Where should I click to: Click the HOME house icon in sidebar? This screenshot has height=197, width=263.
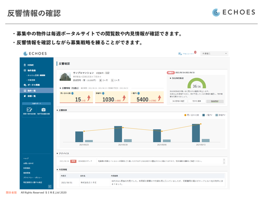(25, 65)
